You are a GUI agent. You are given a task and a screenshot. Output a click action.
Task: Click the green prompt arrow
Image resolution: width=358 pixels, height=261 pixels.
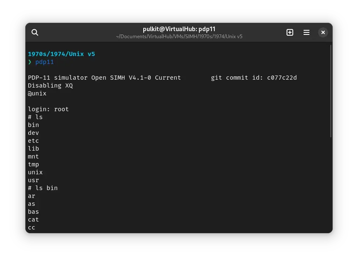click(29, 62)
